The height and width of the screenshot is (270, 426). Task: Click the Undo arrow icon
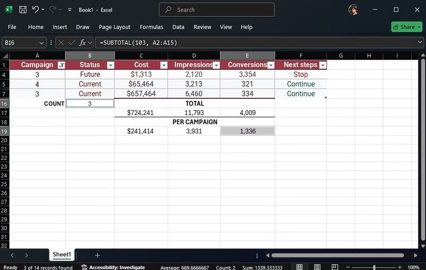(35, 9)
